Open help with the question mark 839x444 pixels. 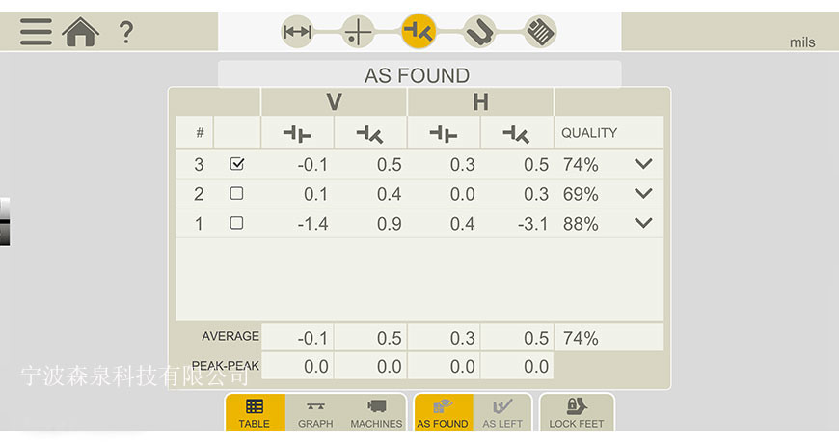pos(125,32)
